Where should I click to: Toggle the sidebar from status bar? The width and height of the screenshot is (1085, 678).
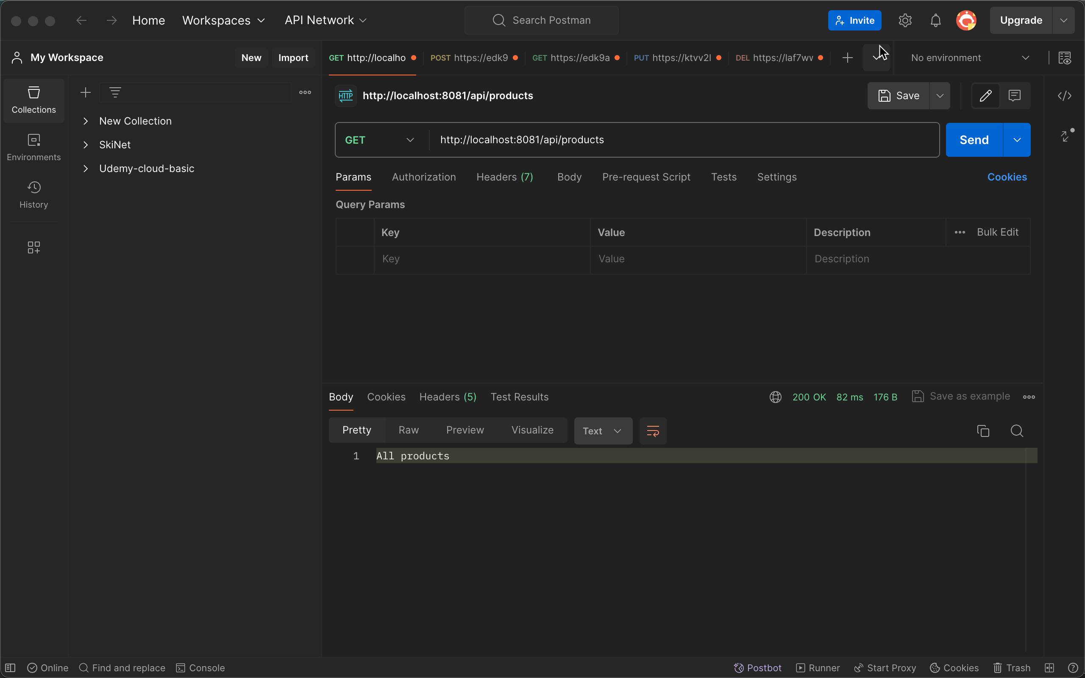click(11, 668)
